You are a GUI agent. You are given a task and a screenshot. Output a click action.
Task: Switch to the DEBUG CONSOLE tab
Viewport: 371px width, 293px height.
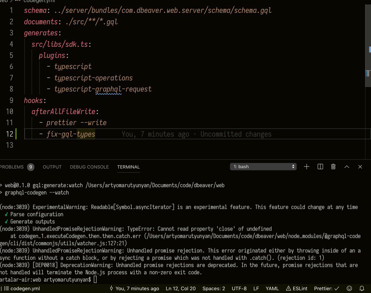tap(89, 167)
